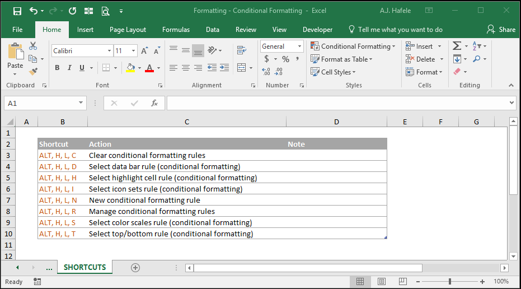This screenshot has width=521, height=289.
Task: Switch to the Page Layout tab
Action: [128, 30]
